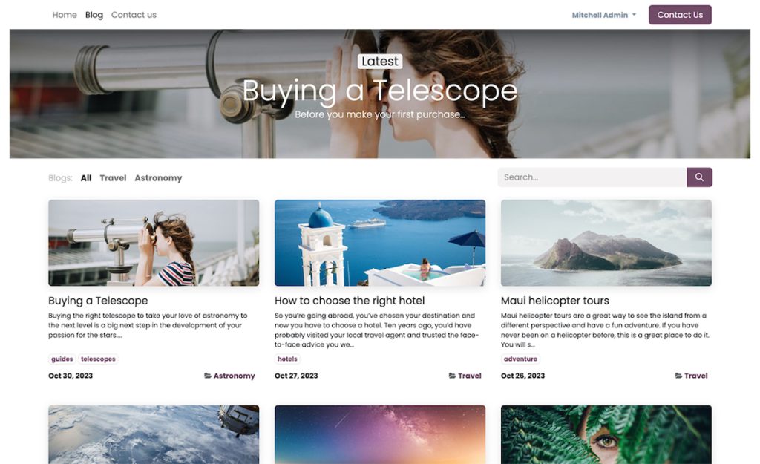
Task: Open the Buying a Telescope hero title
Action: (380, 91)
